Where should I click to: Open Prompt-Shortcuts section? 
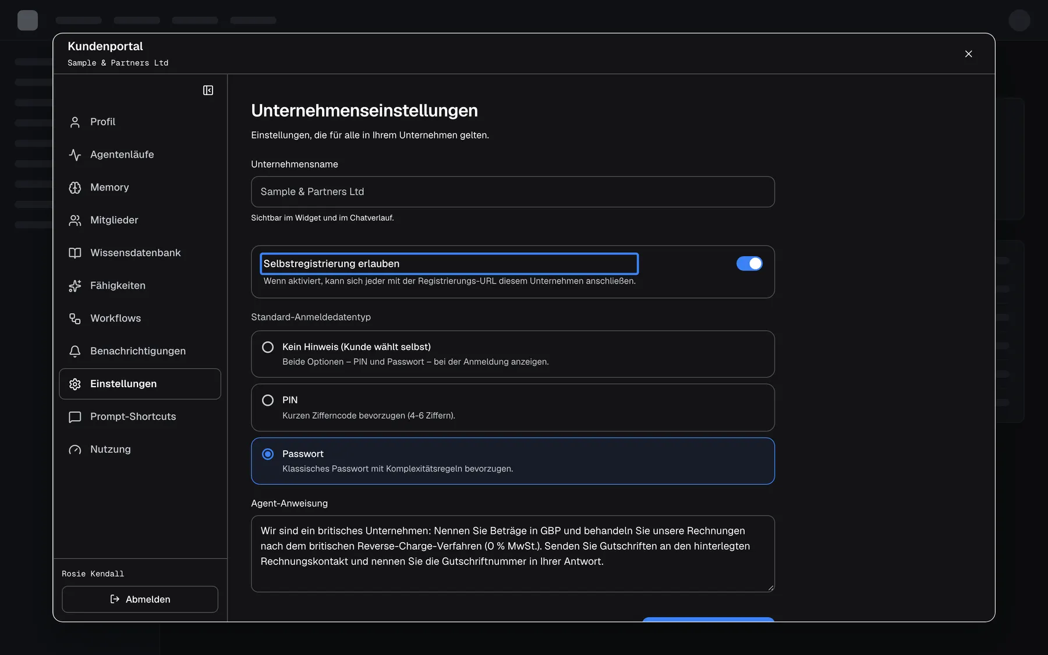point(140,416)
